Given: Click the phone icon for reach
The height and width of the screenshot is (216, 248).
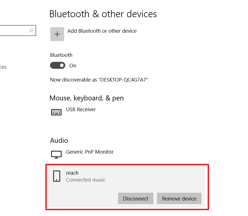Looking at the screenshot, I should tap(57, 176).
